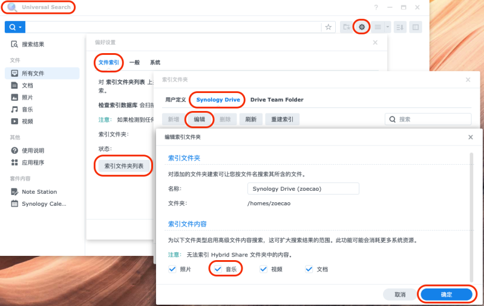Close the 索引文件夹 dialog

468,80
